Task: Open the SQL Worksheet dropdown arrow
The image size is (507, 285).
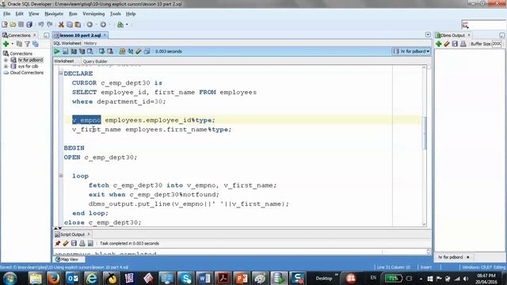Action: tap(127, 25)
